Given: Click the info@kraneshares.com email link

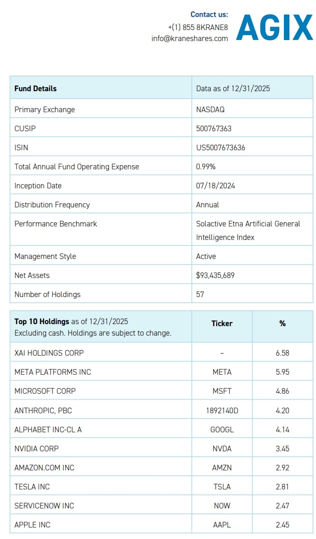Looking at the screenshot, I should click(x=190, y=38).
